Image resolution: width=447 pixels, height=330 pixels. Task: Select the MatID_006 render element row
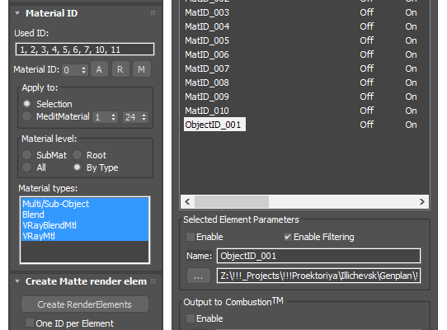click(x=304, y=54)
